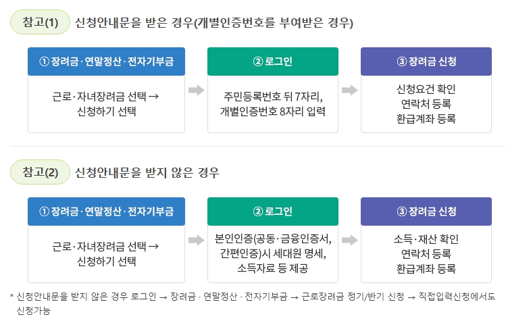
Task: Click gray arrow between step 1 and 2 in 참고(2)
Action: pyautogui.click(x=196, y=240)
